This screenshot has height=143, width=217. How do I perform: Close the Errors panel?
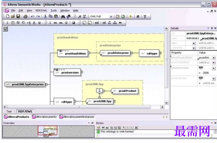tap(215, 123)
